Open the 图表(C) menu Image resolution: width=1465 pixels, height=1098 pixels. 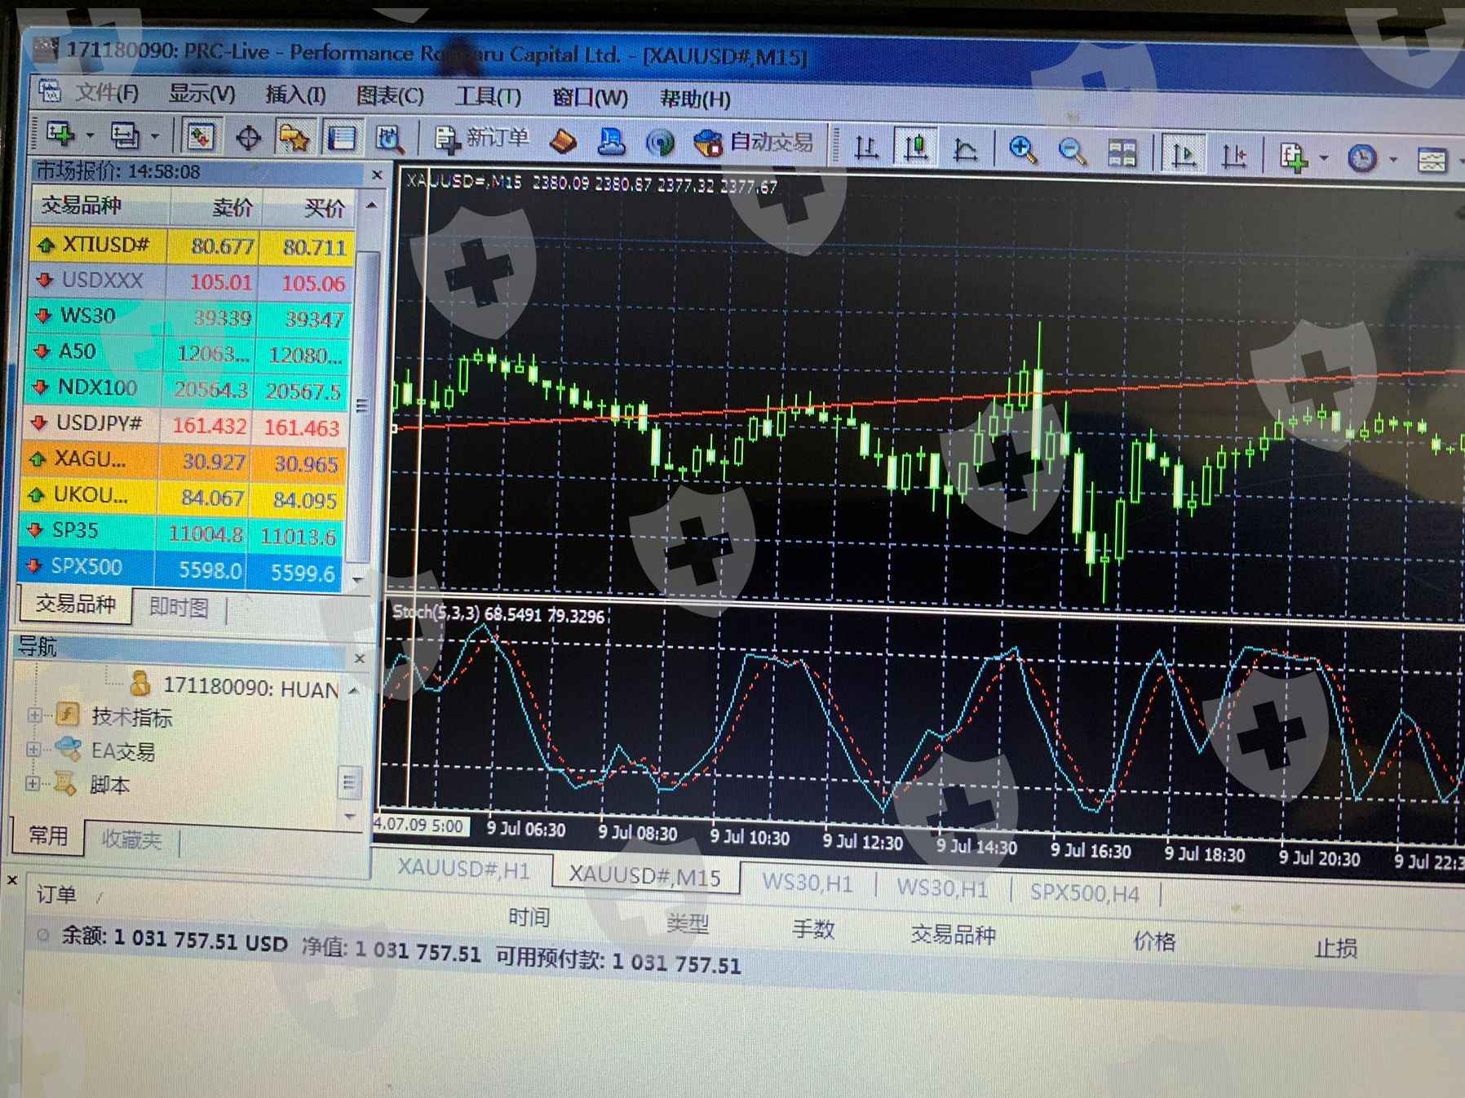[x=390, y=96]
